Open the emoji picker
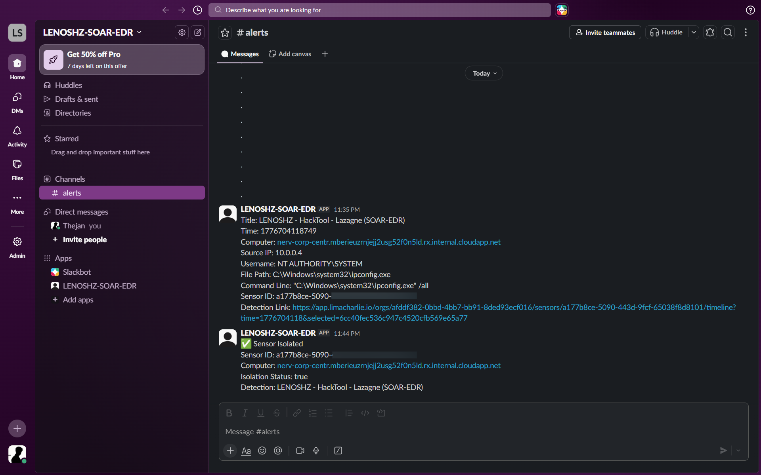Viewport: 761px width, 475px height. [262, 450]
